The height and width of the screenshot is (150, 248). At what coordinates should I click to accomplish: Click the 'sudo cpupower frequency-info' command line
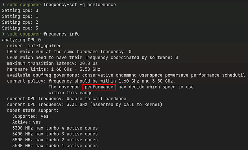43,34
